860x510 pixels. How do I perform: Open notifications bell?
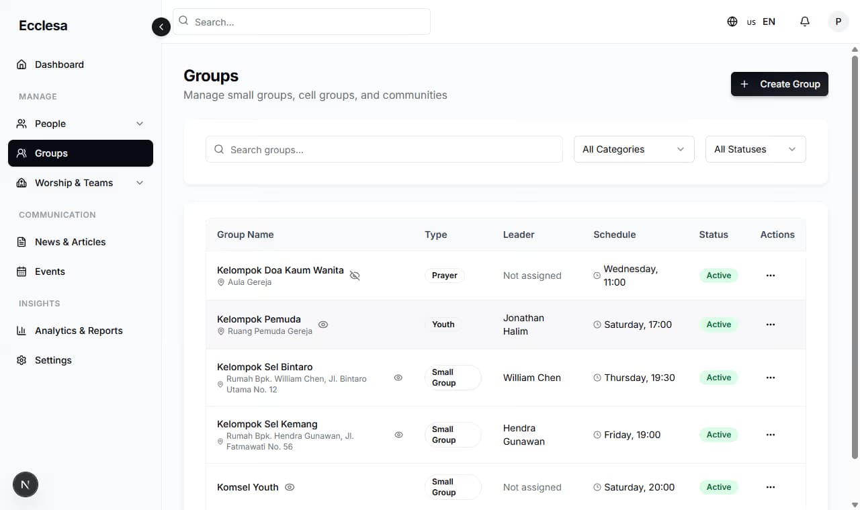(805, 22)
